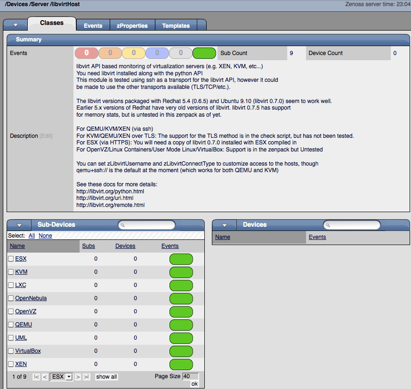Click the blue info severity badge
411x389 pixels.
click(x=157, y=53)
